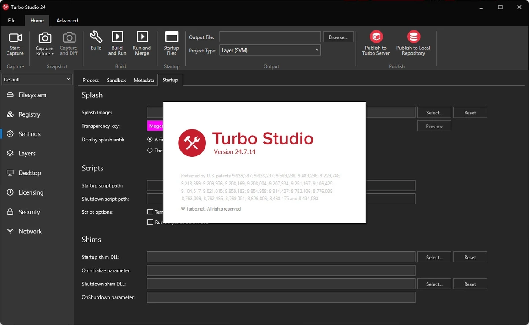
Task: Click the Browse button for Output File
Action: [x=339, y=37]
